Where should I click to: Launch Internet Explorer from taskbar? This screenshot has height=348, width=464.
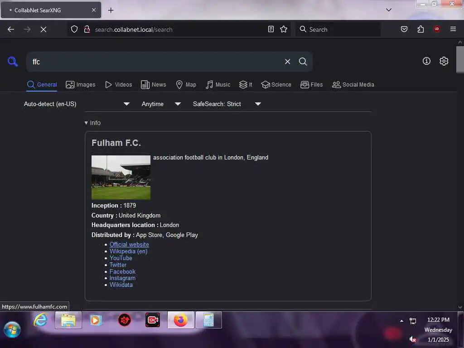coord(40,320)
